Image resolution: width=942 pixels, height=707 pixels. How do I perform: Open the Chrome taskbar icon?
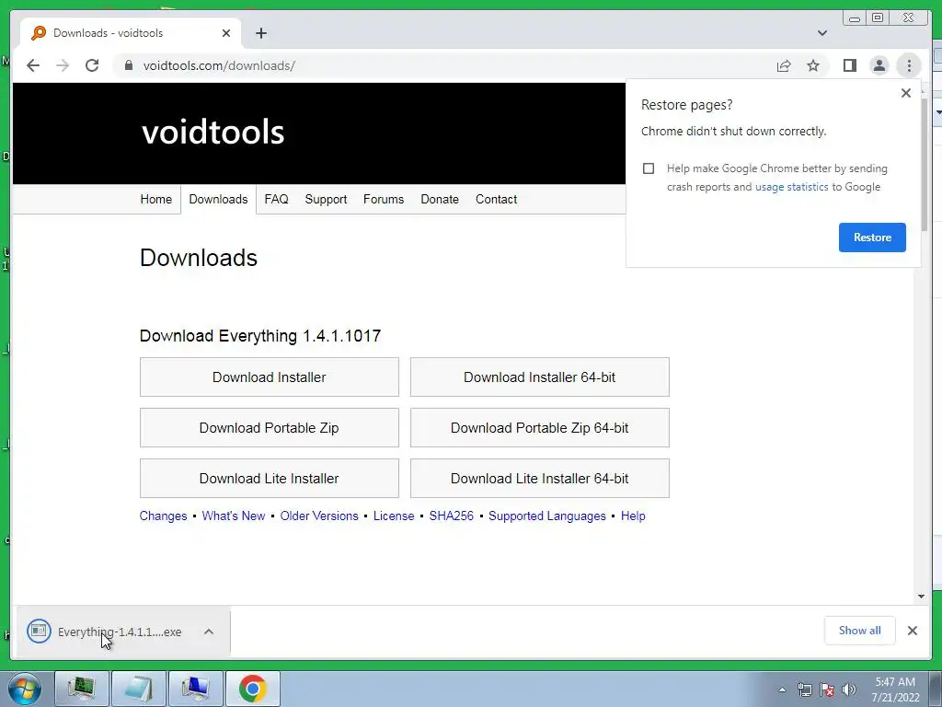pos(252,689)
